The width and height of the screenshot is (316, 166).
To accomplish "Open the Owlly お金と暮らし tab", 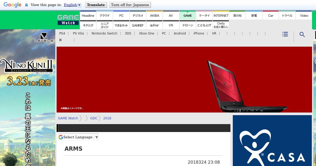I will (x=221, y=25).
